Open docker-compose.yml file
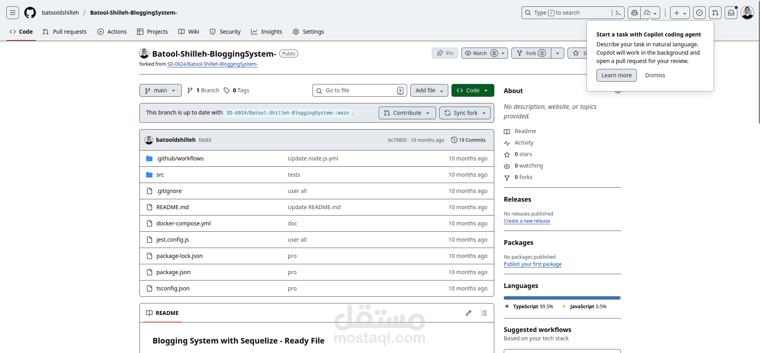760x353 pixels. [x=183, y=223]
